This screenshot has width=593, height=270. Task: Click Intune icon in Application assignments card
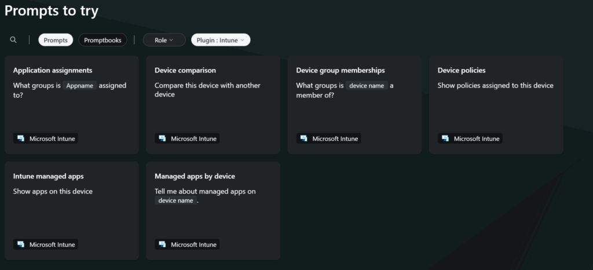(21, 138)
